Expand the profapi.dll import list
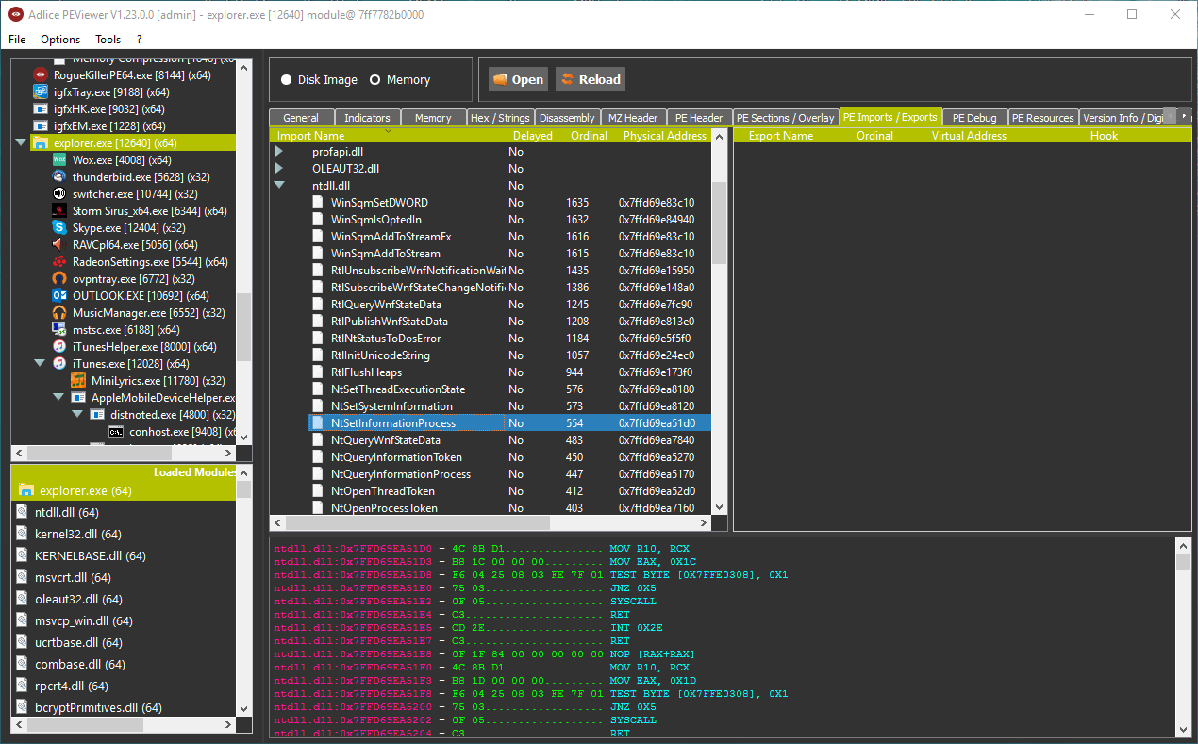Viewport: 1198px width, 744px height. pyautogui.click(x=279, y=152)
